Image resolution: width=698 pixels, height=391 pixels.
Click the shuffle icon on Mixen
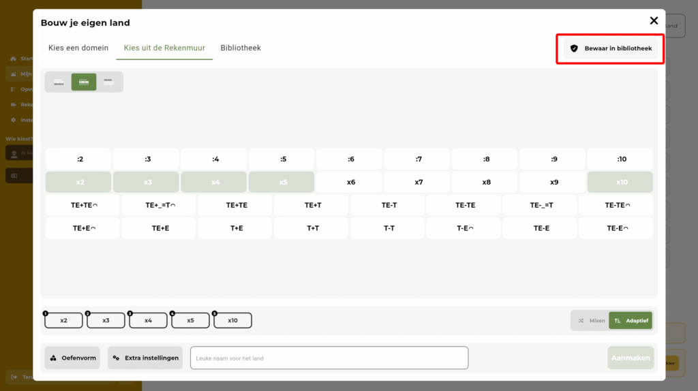pos(581,320)
